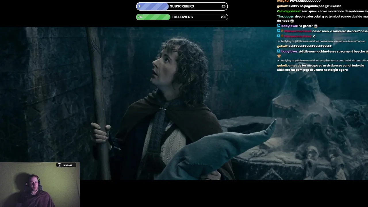Click reply arrow icon before 'nossa men' reply

click(279, 41)
